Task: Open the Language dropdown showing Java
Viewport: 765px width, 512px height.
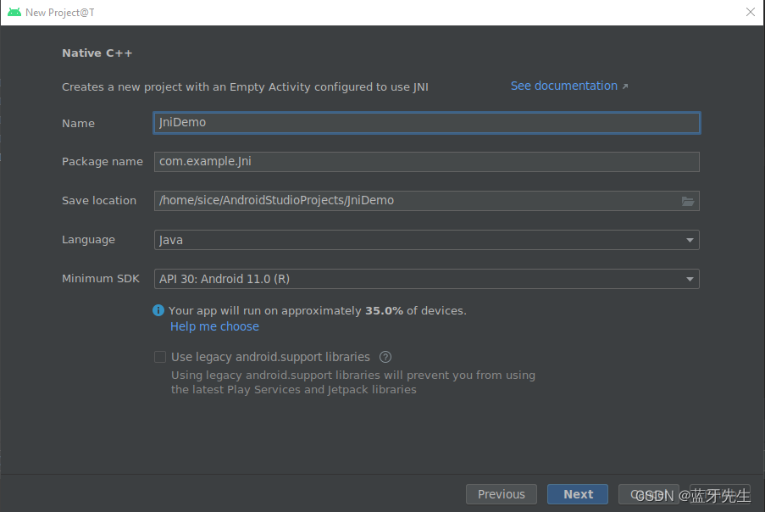Action: pos(426,240)
